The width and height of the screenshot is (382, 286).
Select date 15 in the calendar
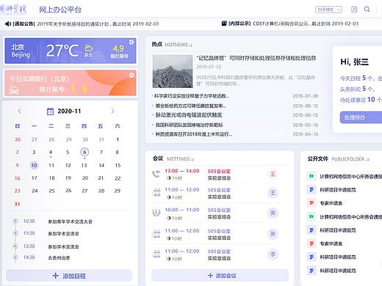click(118, 165)
